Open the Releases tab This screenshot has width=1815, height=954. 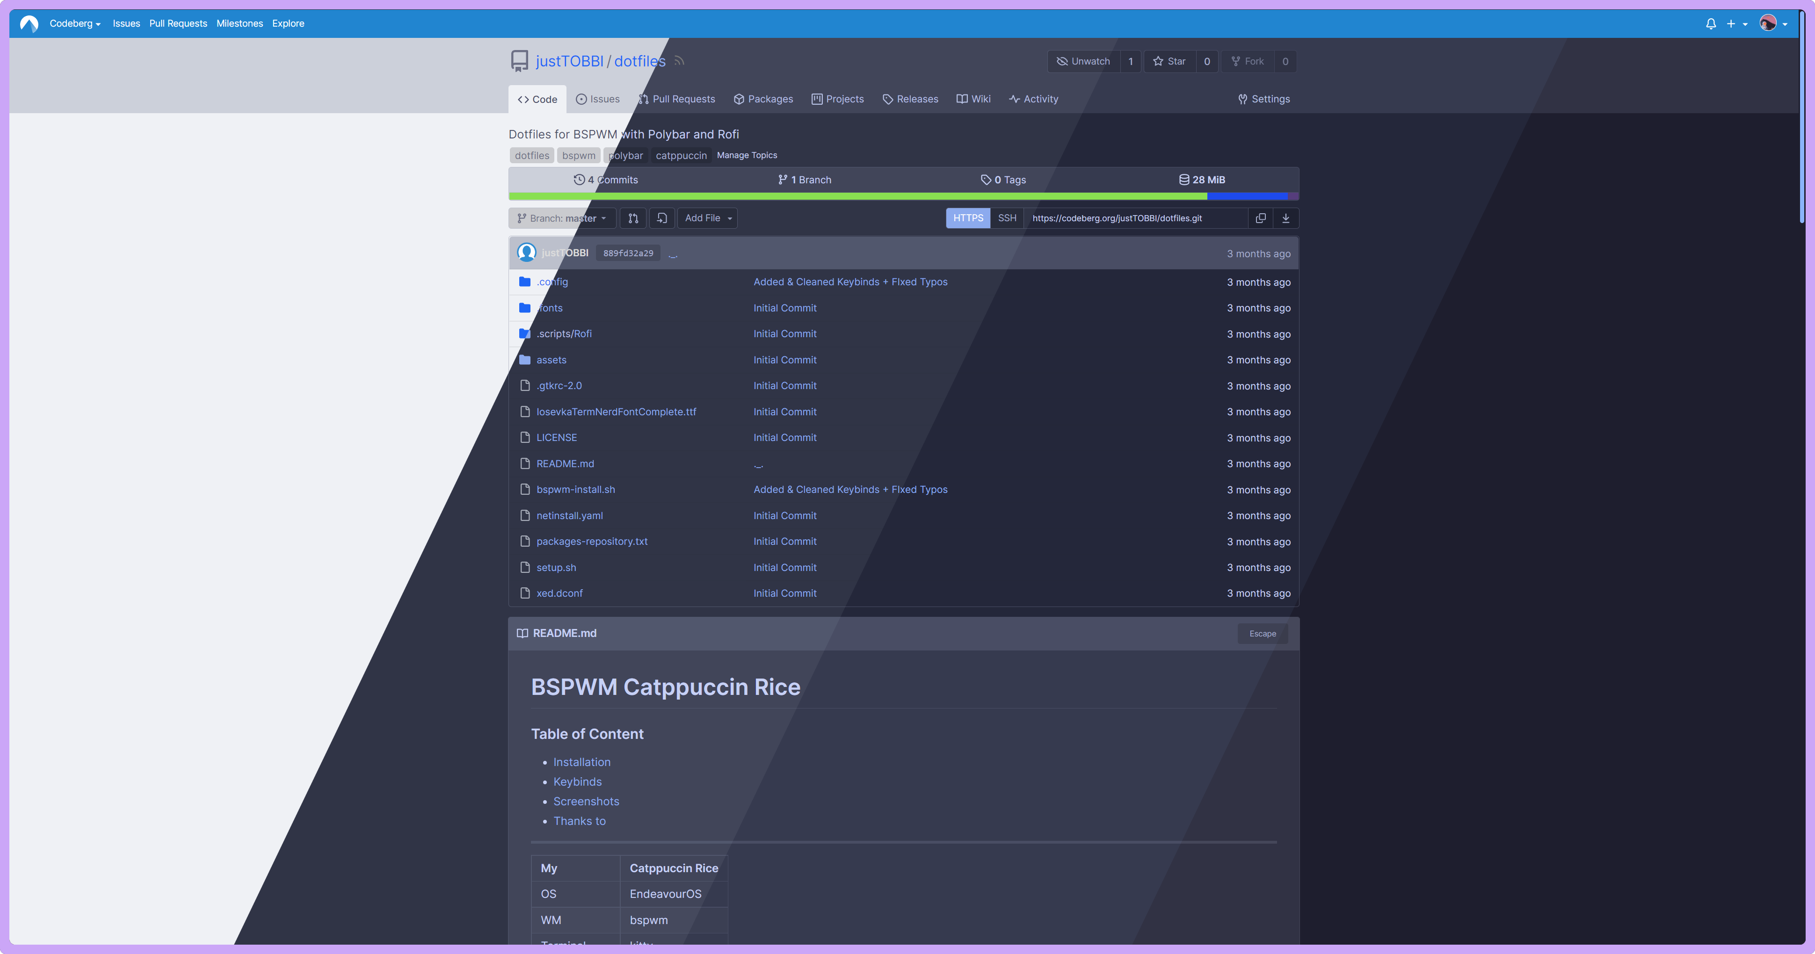(x=910, y=99)
